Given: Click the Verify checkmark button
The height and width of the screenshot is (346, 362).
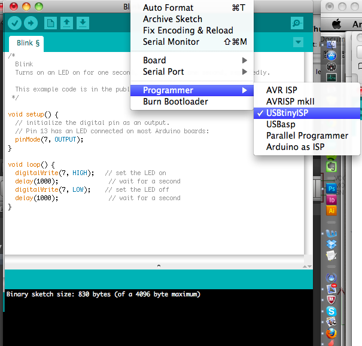Looking at the screenshot, I should (14, 23).
